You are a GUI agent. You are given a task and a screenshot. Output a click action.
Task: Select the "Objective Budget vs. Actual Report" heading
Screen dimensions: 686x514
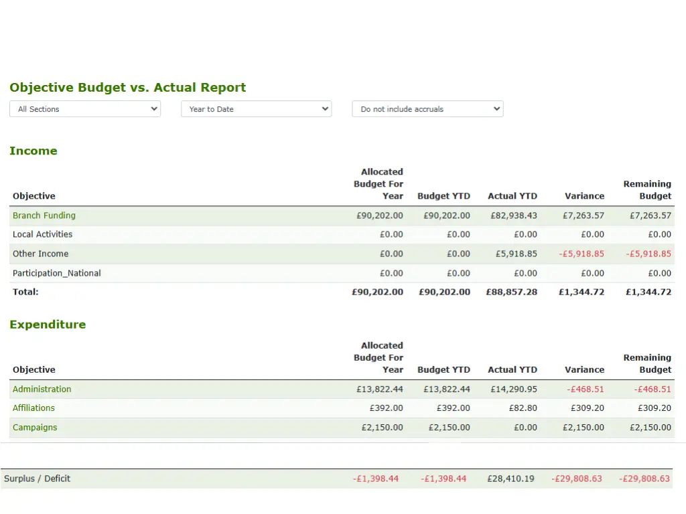(x=128, y=88)
